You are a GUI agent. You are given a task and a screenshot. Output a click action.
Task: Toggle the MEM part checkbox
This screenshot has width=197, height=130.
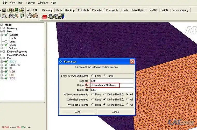click(x=6, y=71)
